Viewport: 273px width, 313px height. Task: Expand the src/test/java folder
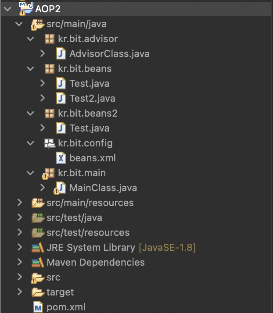(x=19, y=217)
